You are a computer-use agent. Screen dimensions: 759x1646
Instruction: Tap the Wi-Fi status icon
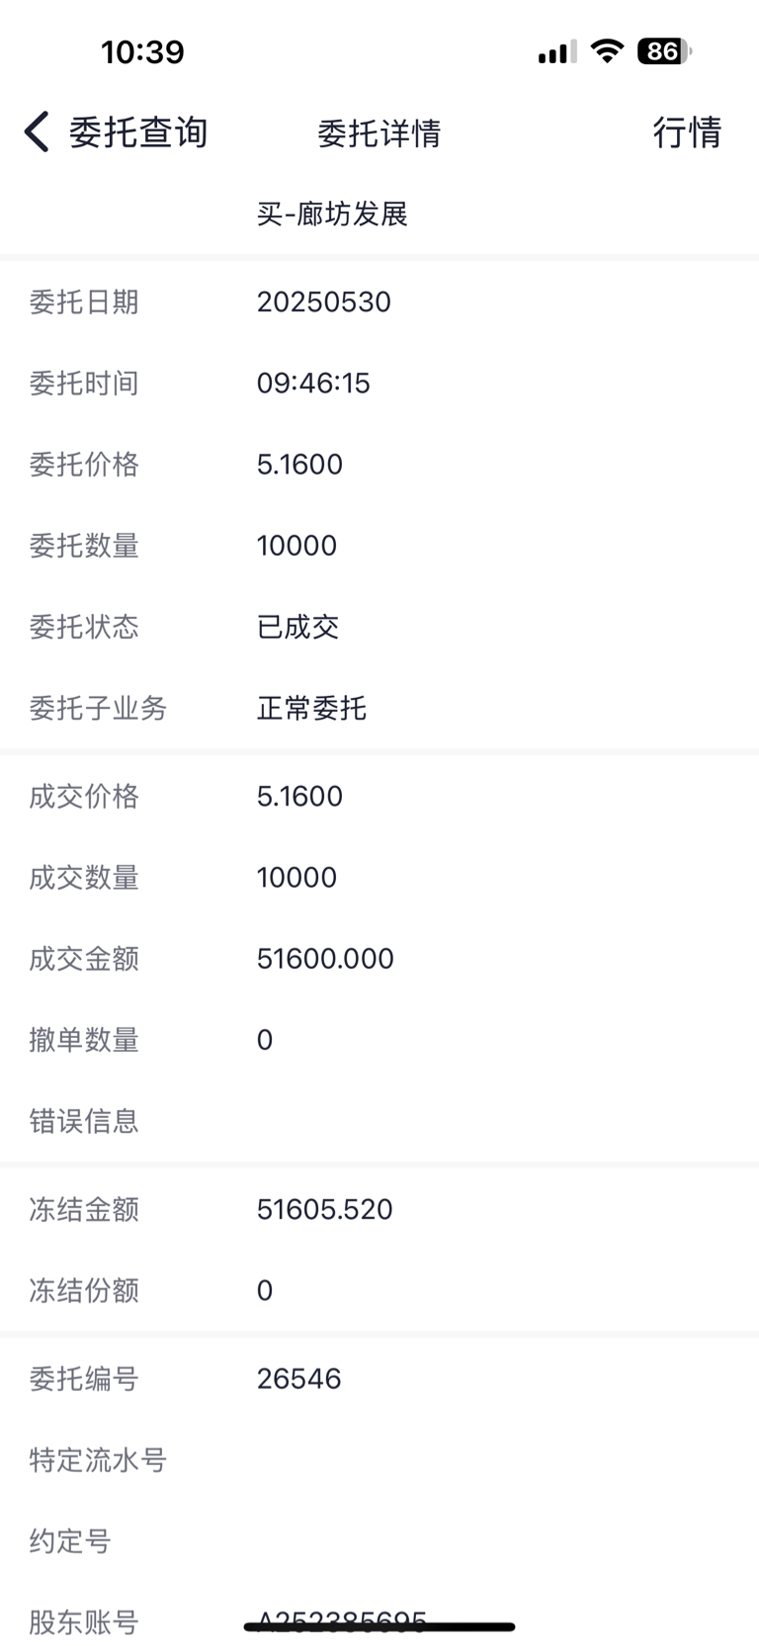(x=607, y=50)
